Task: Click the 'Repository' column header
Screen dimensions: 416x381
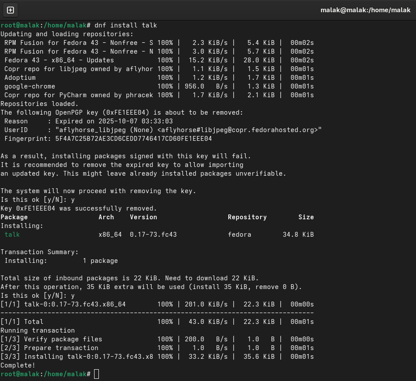Action: (x=247, y=217)
